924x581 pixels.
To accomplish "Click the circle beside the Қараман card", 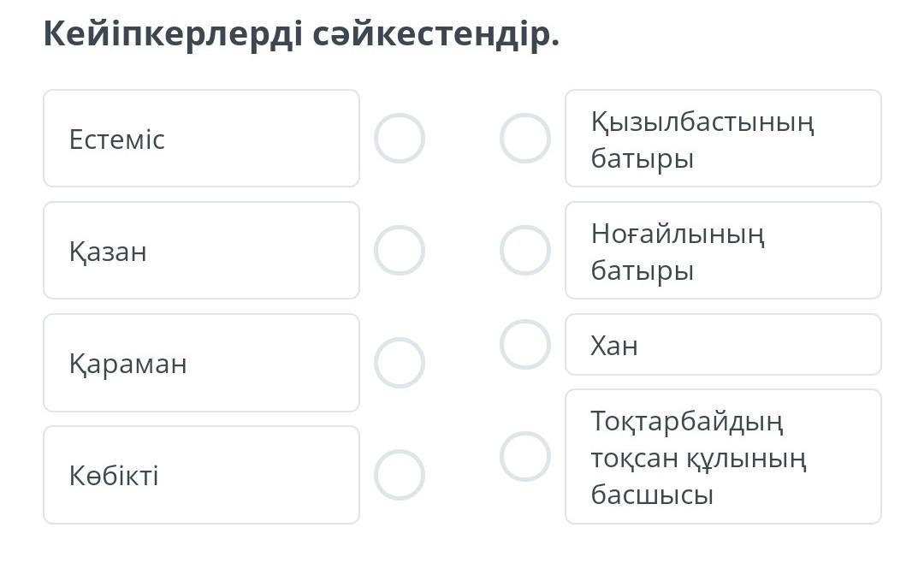I will point(400,363).
